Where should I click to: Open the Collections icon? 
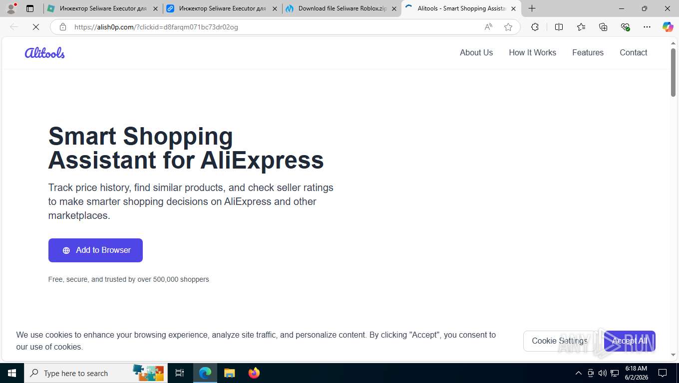pyautogui.click(x=603, y=27)
